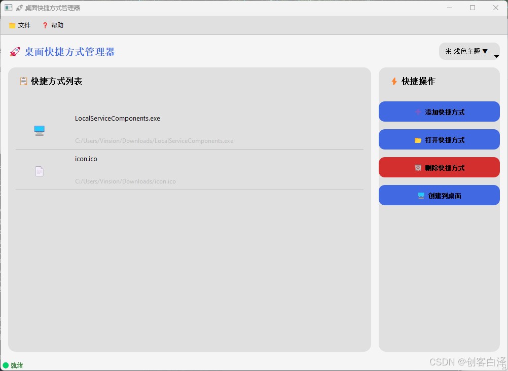Viewport: 508px width, 371px height.
Task: Open the 帮助 menu
Action: tap(53, 25)
